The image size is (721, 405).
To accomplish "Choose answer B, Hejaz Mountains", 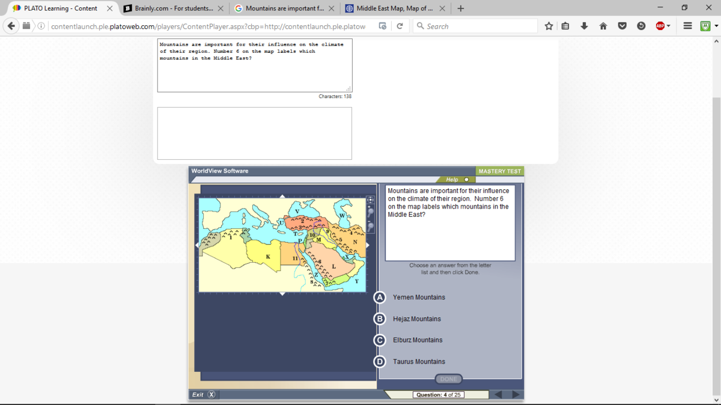I will coord(379,319).
